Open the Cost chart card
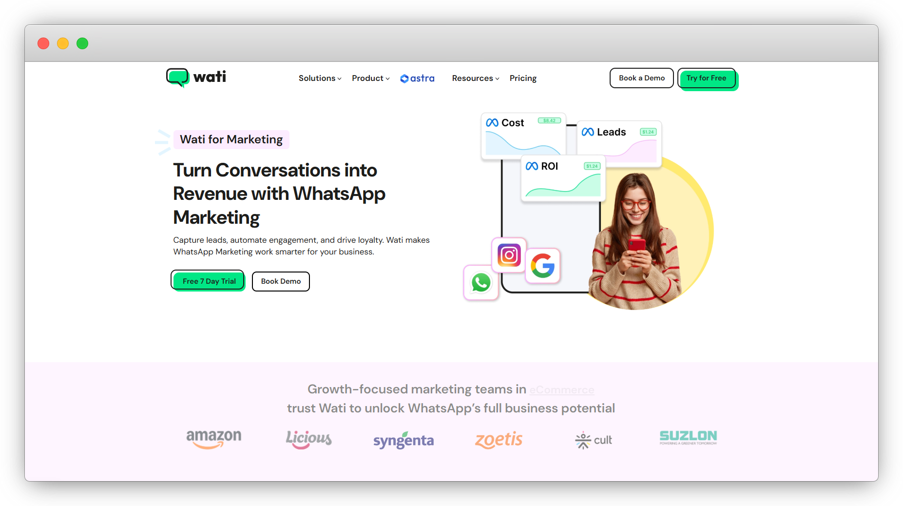 point(523,136)
